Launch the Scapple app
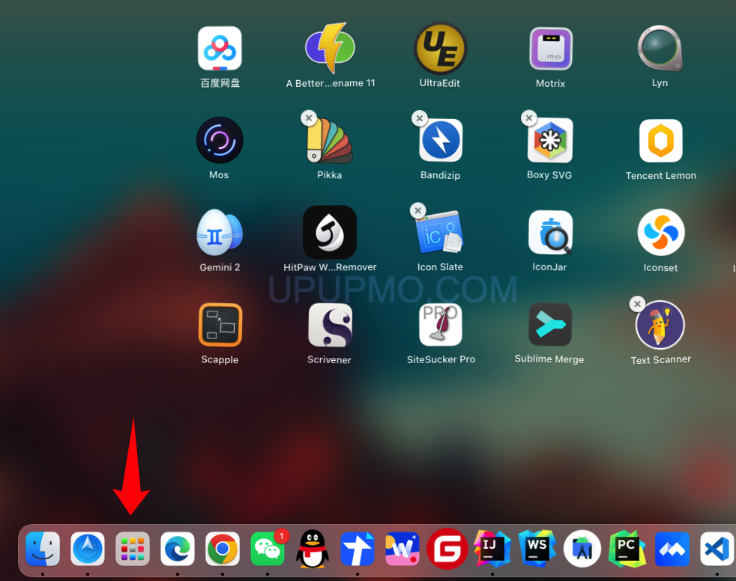The height and width of the screenshot is (581, 736). tap(220, 324)
